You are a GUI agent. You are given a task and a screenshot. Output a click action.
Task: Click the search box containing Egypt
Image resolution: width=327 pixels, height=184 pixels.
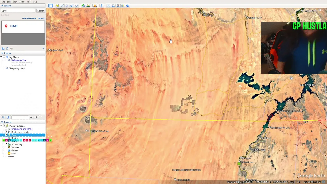tap(18, 11)
